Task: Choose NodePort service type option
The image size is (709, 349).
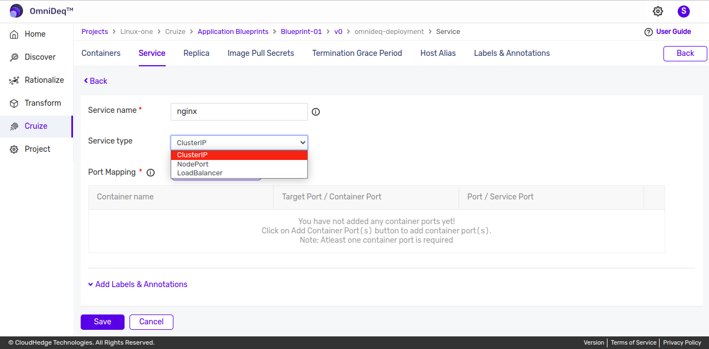Action: pyautogui.click(x=239, y=164)
